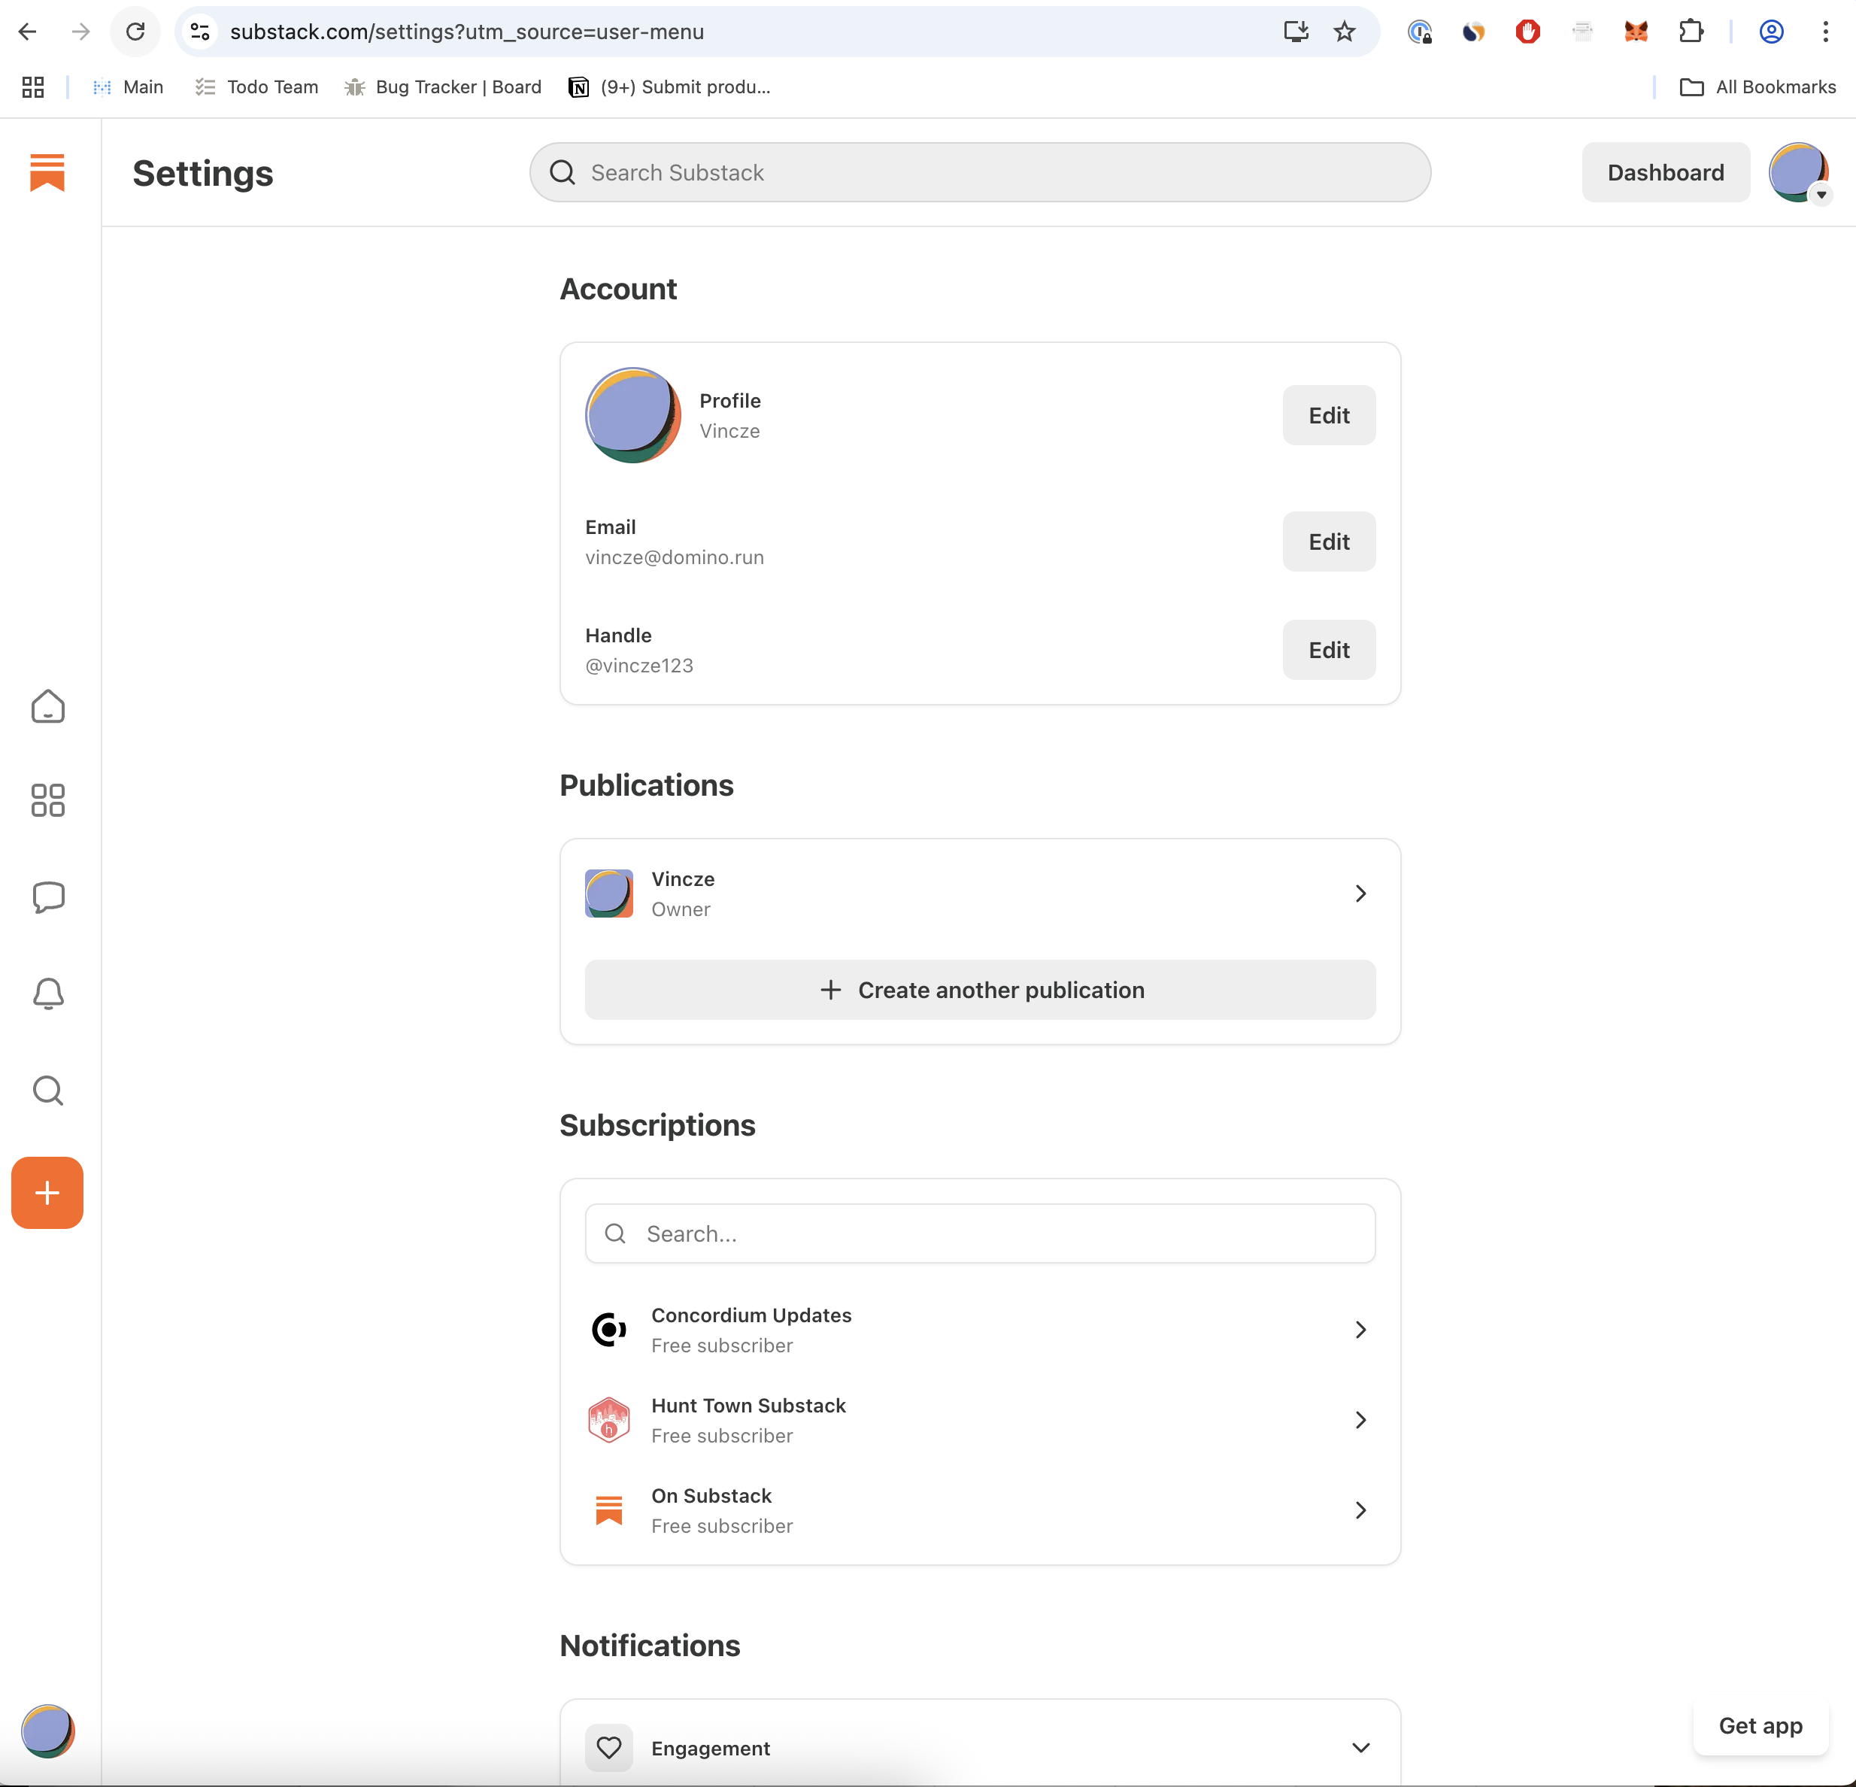Edit the email address vincze@domino.run

1329,542
